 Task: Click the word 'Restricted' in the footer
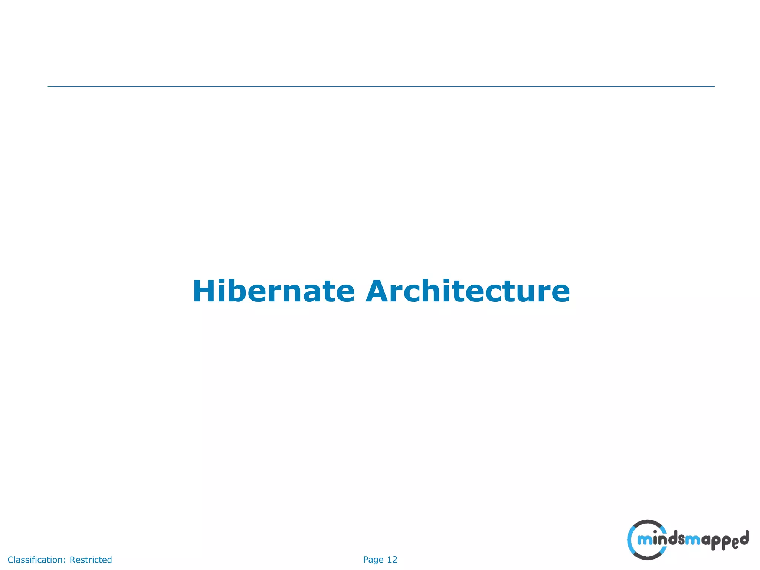tap(91, 560)
